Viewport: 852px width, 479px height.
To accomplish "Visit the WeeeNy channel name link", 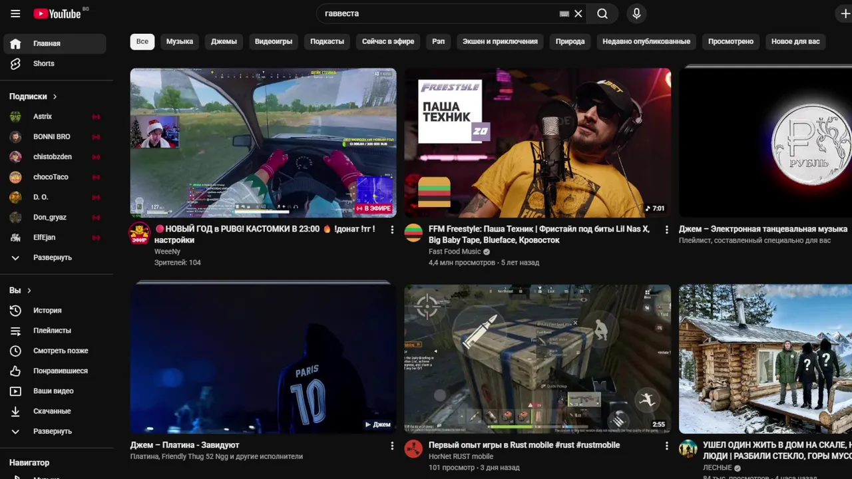I will coord(167,251).
